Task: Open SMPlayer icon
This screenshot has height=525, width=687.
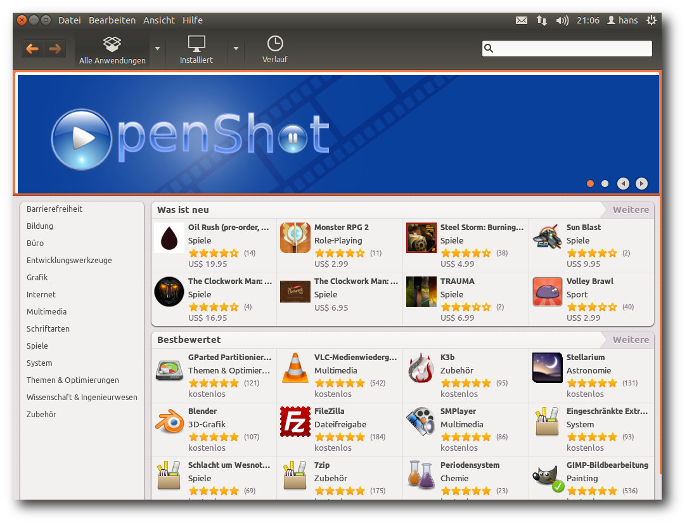Action: pos(421,422)
